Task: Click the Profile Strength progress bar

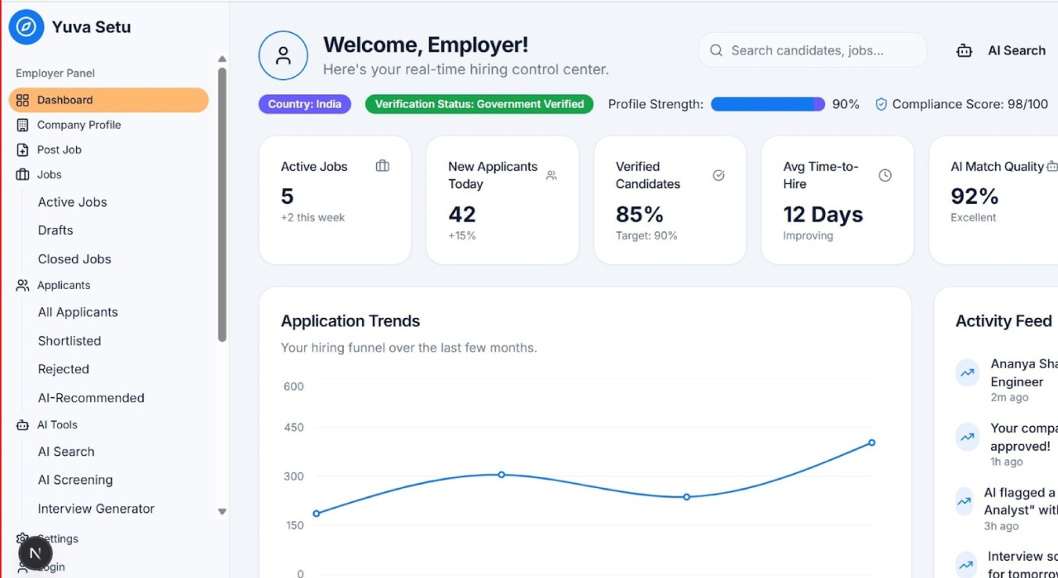Action: pos(768,104)
